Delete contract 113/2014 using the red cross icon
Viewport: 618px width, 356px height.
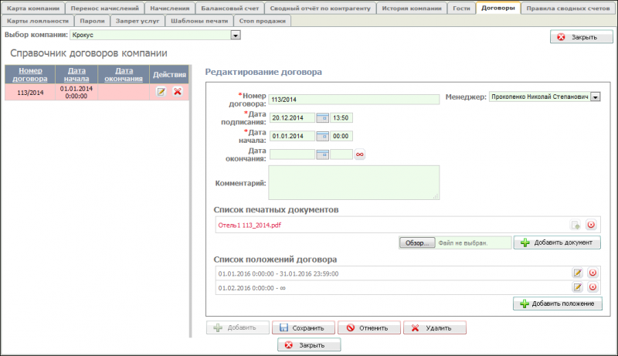[x=177, y=92]
